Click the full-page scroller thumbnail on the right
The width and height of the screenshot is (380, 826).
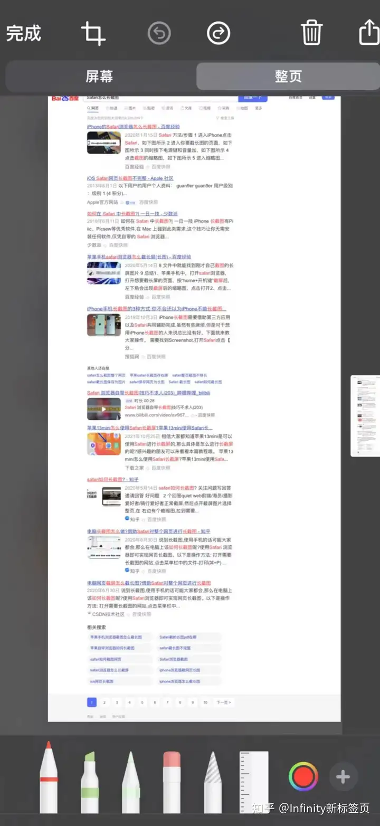(365, 416)
